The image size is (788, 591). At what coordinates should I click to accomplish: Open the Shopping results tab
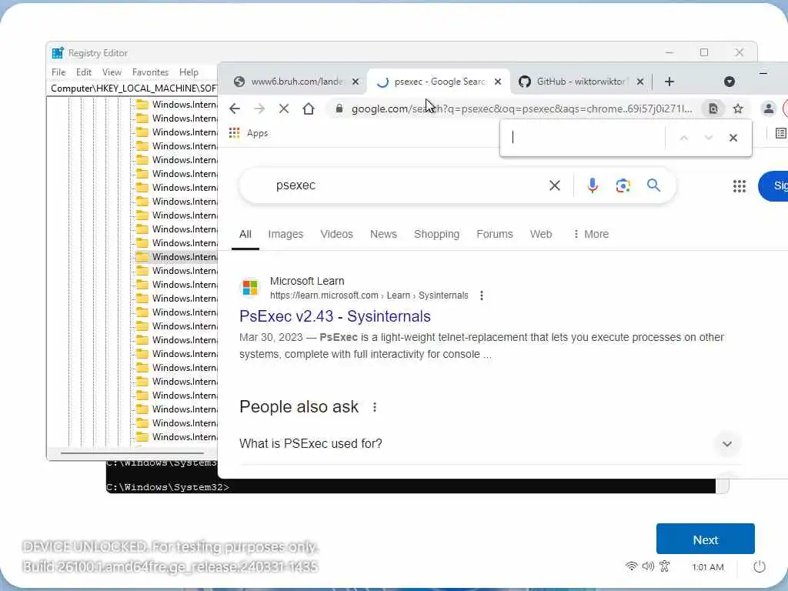pyautogui.click(x=437, y=234)
